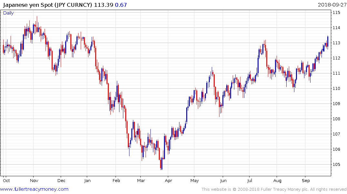Click the Jan month label
This screenshot has width=347, height=194.
coord(87,181)
